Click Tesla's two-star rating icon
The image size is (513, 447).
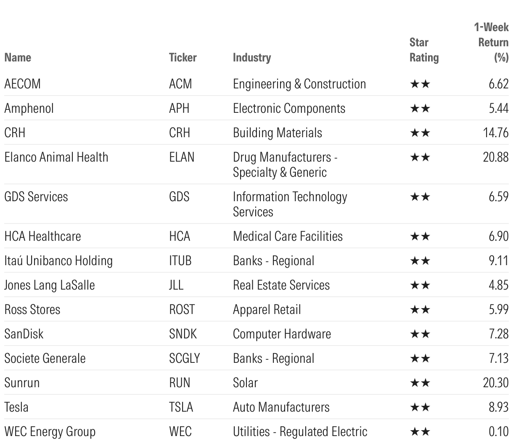420,407
